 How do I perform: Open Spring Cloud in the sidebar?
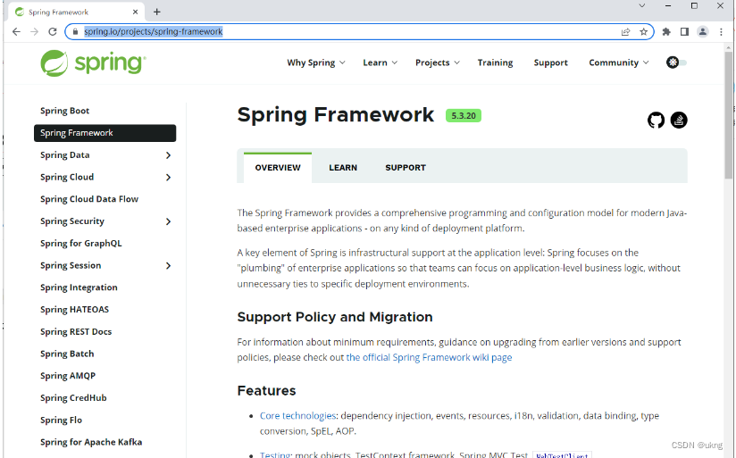(67, 177)
